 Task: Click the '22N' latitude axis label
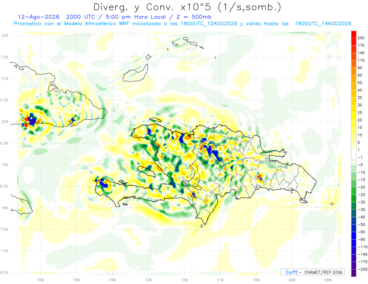pos(5,36)
